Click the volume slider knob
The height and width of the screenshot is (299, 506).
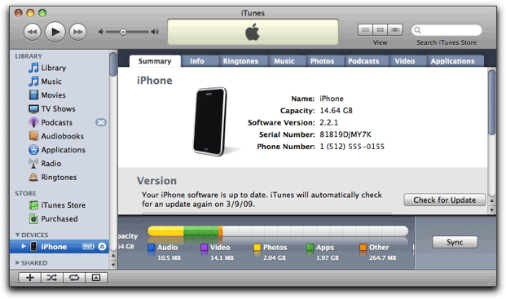tap(123, 32)
